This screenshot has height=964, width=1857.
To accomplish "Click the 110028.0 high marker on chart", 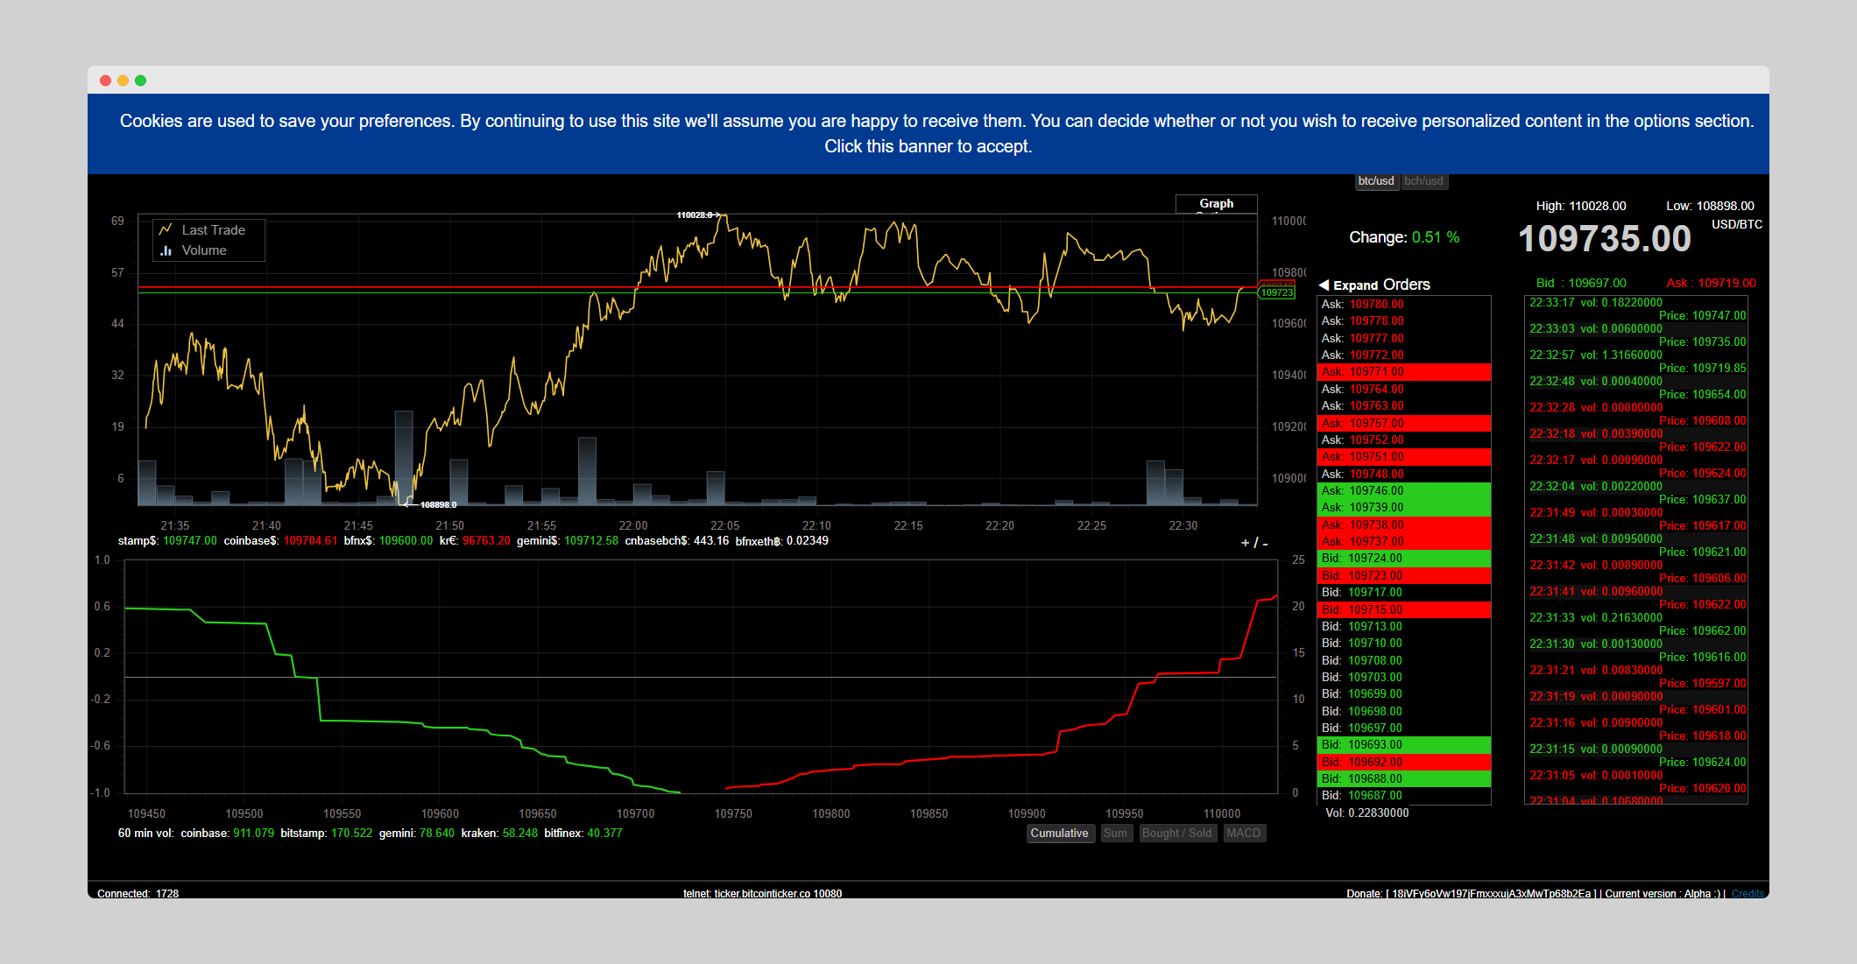I will tap(698, 215).
